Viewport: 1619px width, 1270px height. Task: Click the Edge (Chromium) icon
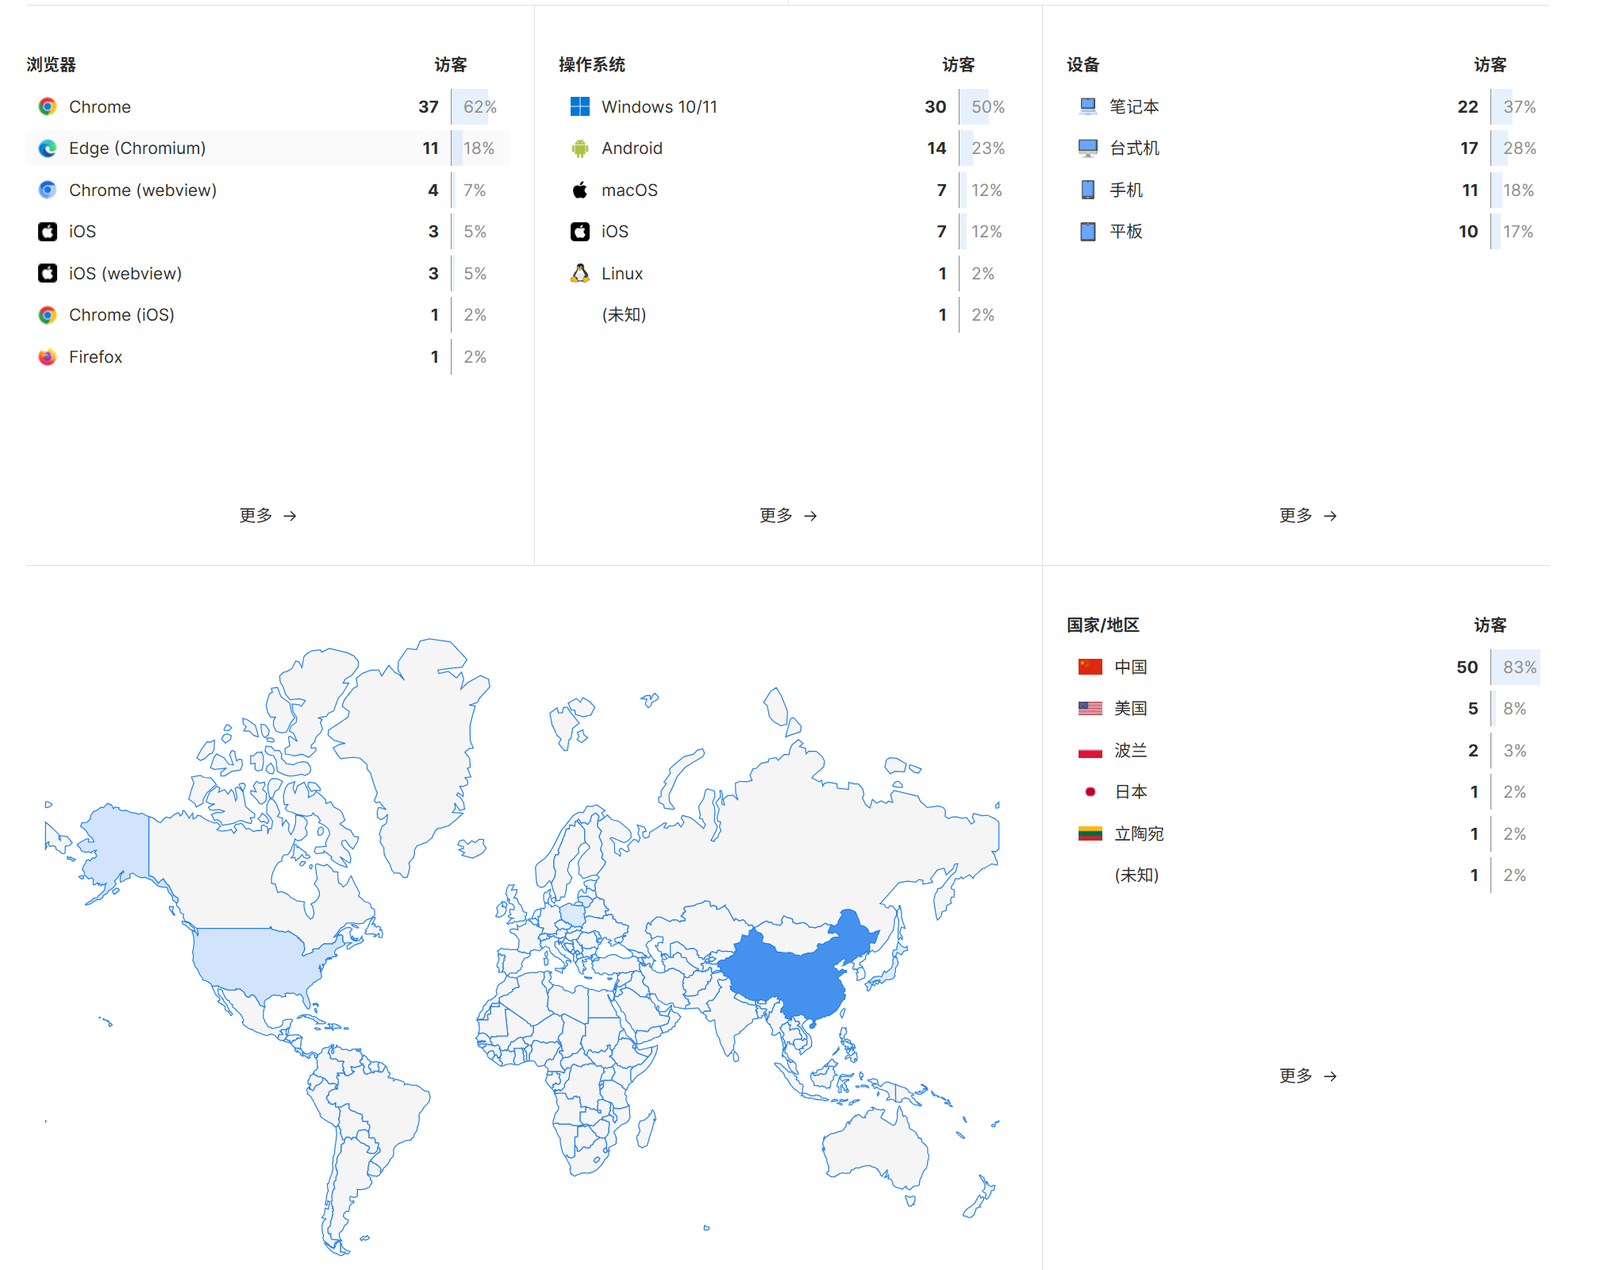coord(48,148)
